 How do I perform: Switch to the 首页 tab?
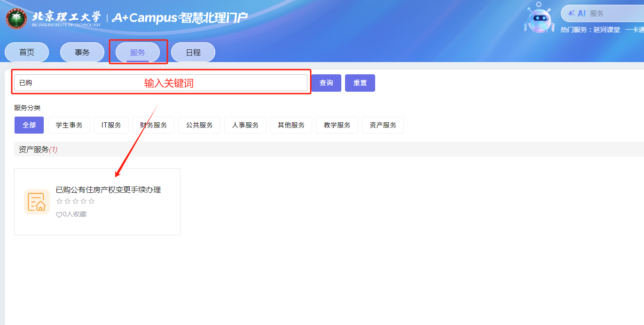pos(27,52)
